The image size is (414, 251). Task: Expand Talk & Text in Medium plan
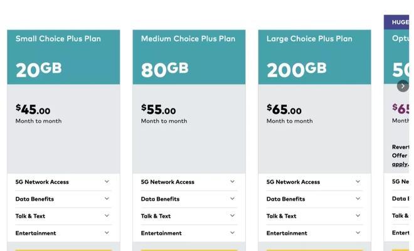(189, 216)
